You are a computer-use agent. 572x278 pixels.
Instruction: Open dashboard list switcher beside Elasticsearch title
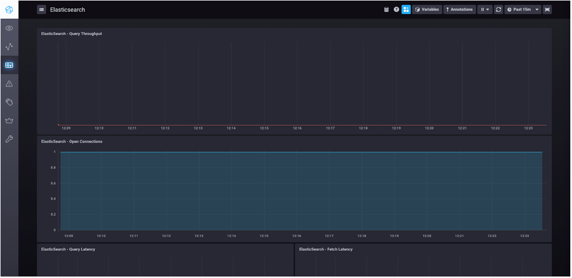point(42,9)
